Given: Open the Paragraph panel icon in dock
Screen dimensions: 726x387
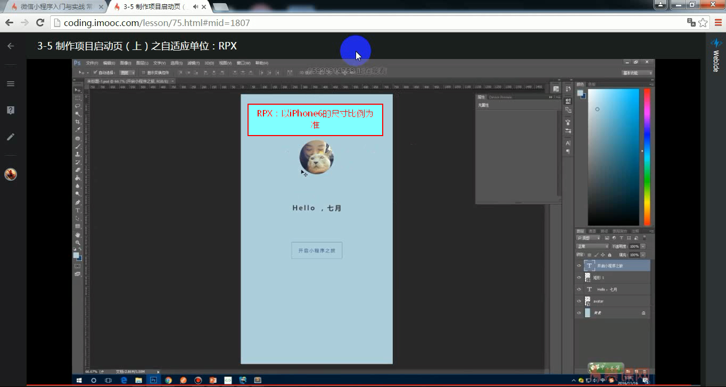Looking at the screenshot, I should [x=568, y=152].
